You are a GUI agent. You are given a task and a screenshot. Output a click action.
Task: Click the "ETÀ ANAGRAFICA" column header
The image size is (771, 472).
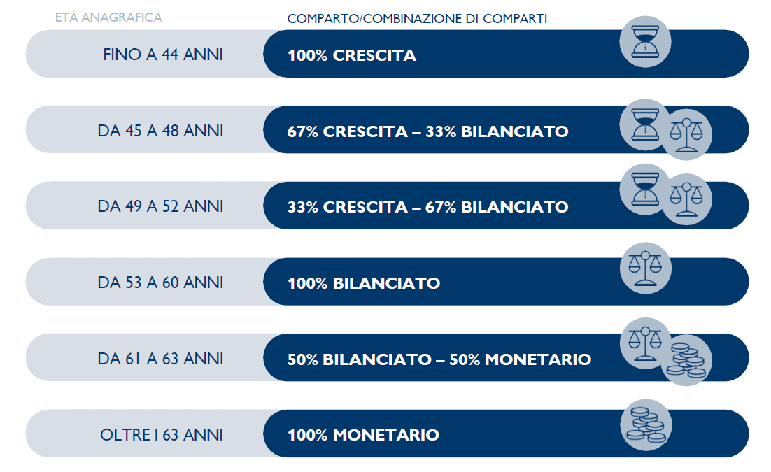(x=108, y=17)
